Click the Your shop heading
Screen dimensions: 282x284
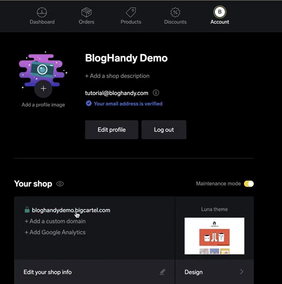pyautogui.click(x=33, y=184)
